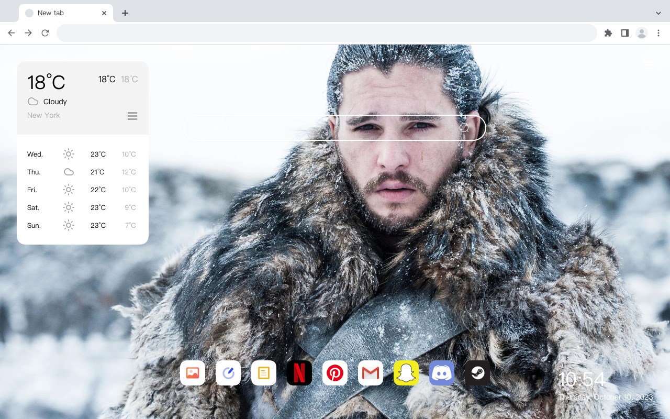The image size is (670, 419).
Task: Click the page Search field
Action: [x=335, y=127]
